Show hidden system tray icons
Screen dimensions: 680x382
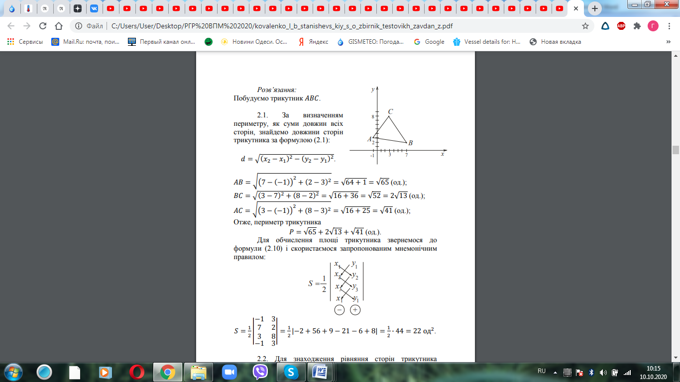click(556, 372)
